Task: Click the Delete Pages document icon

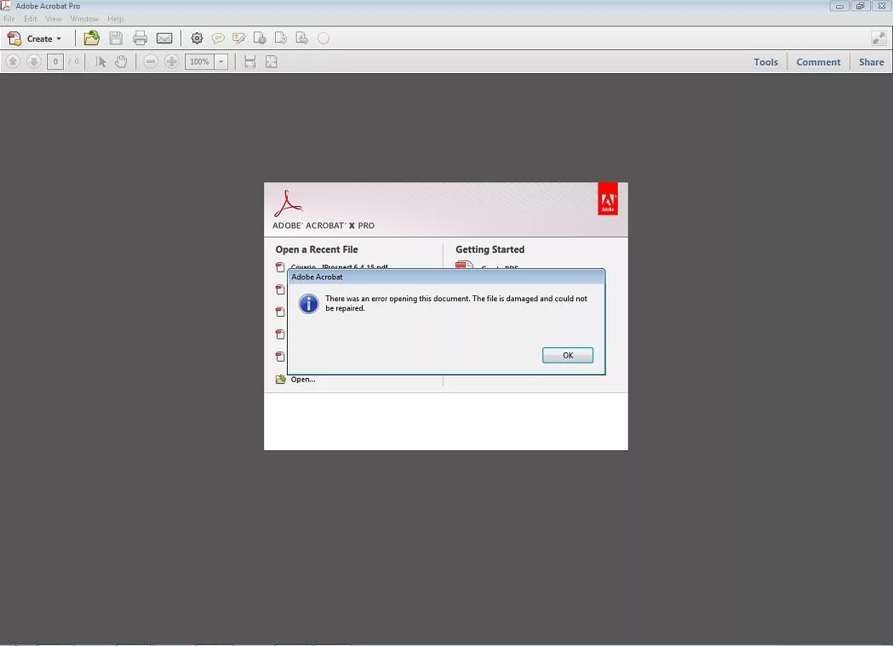Action: click(x=260, y=38)
